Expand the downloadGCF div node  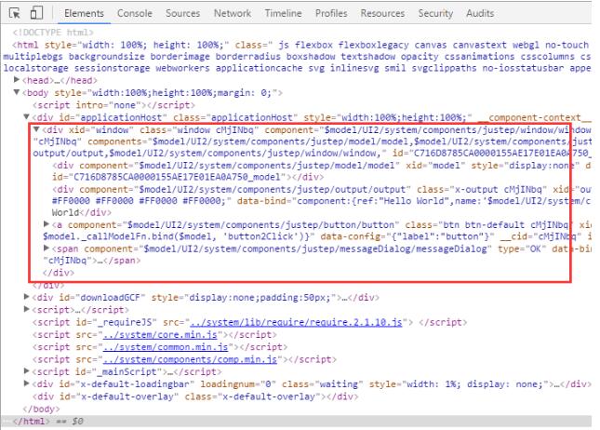pos(26,297)
